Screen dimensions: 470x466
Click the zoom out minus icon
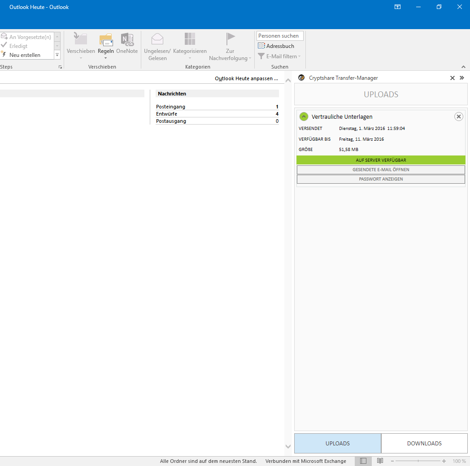point(392,461)
